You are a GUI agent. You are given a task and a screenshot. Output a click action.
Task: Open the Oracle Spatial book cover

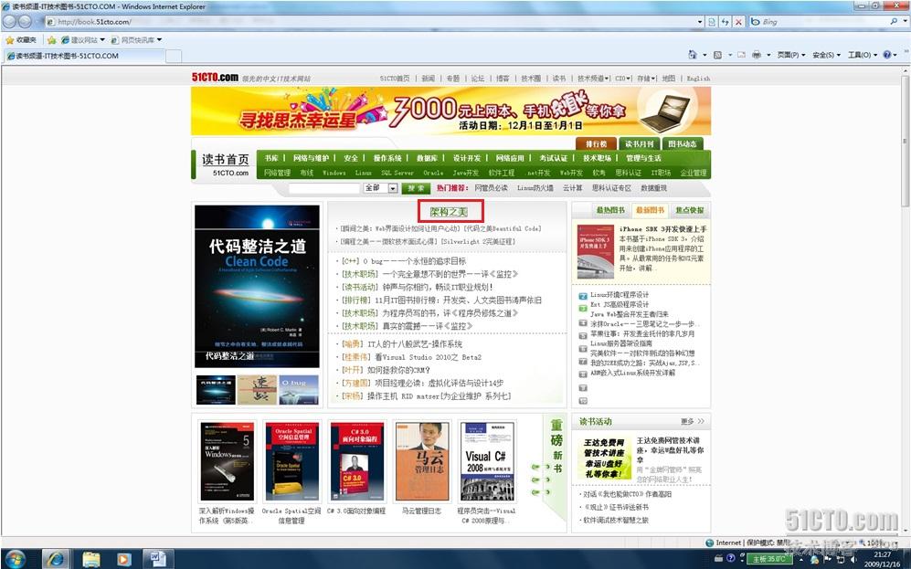292,461
